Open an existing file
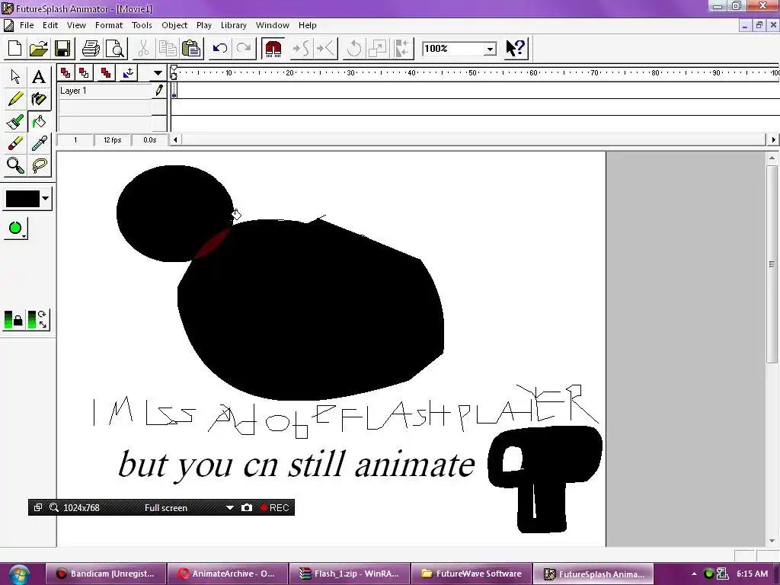 click(38, 48)
